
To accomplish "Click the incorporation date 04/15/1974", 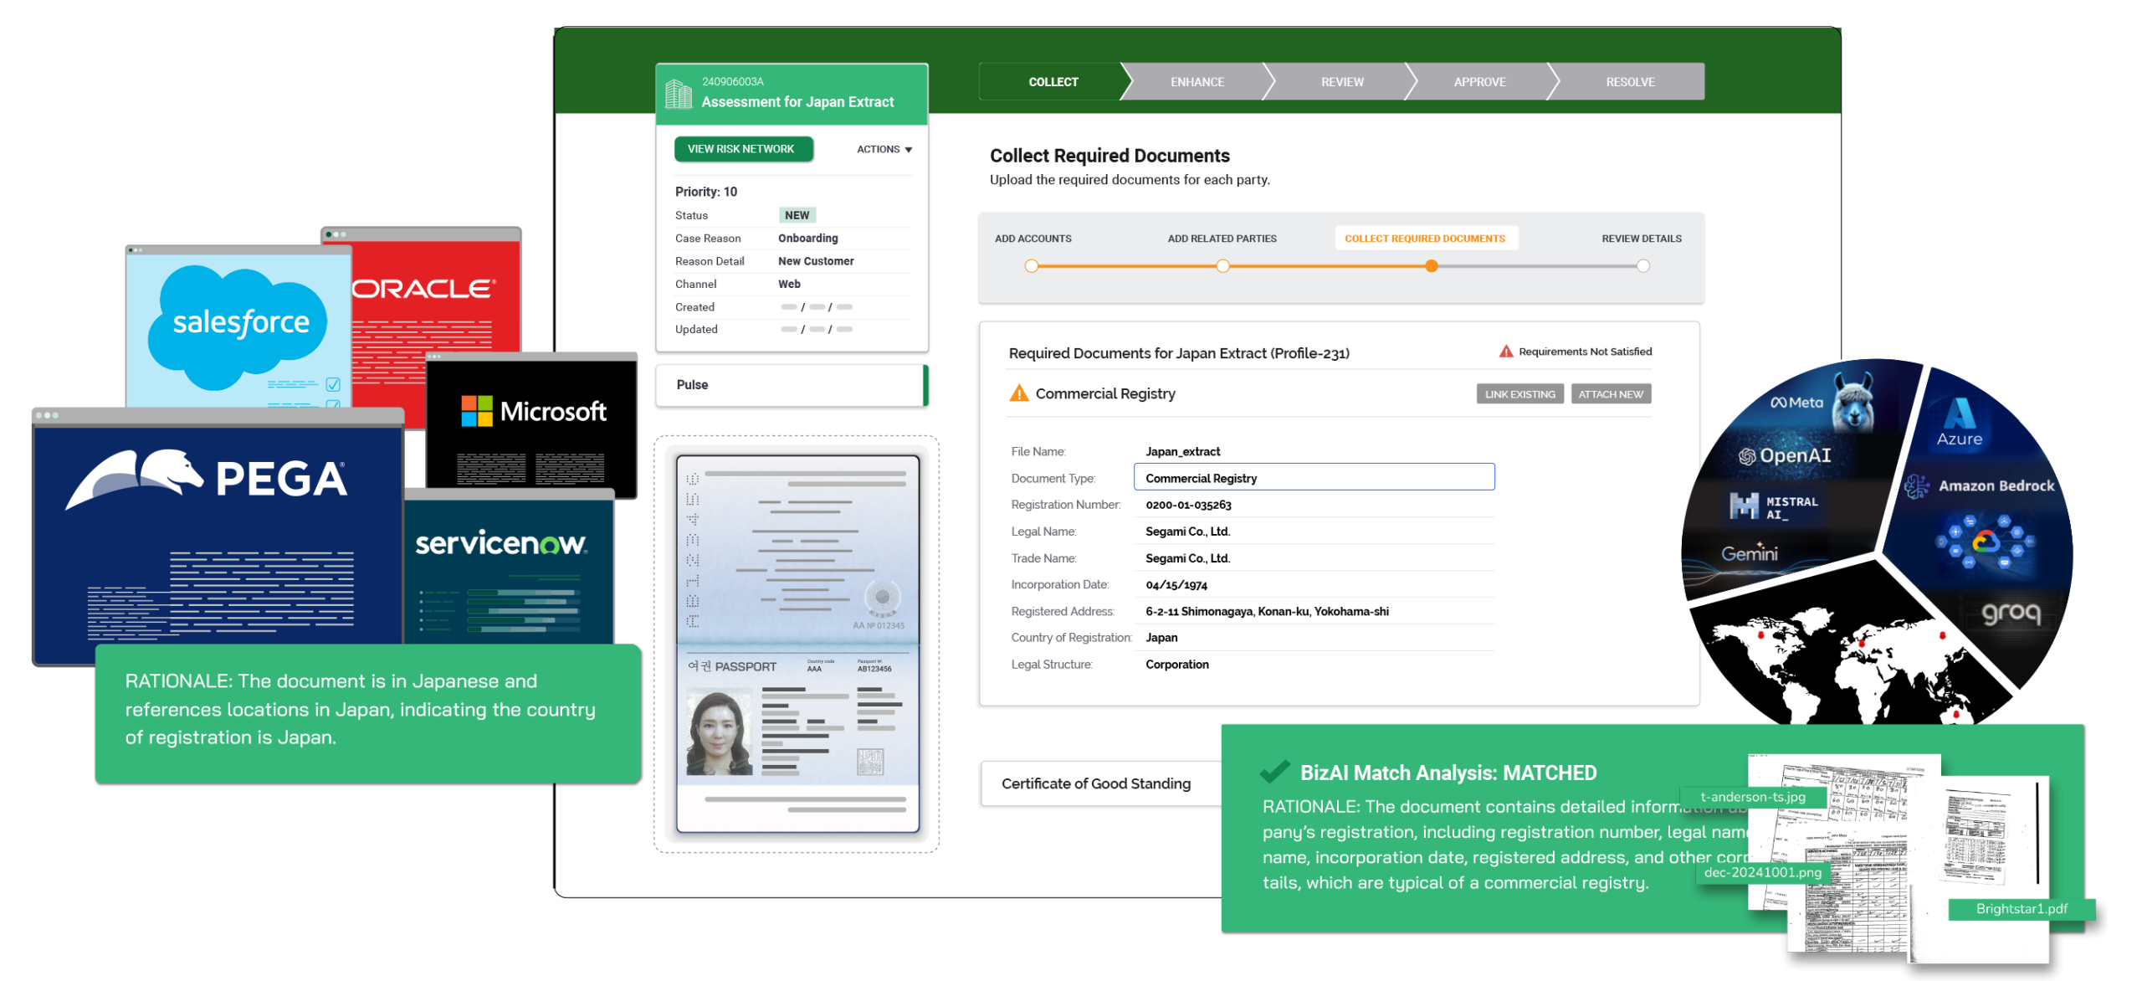I will click(1176, 585).
